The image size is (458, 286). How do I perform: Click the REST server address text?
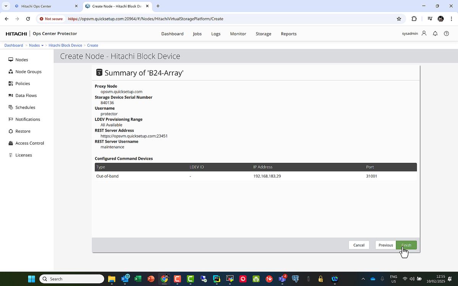point(134,136)
